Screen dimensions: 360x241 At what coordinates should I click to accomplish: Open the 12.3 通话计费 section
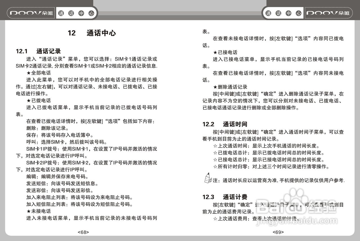[x=225, y=197]
